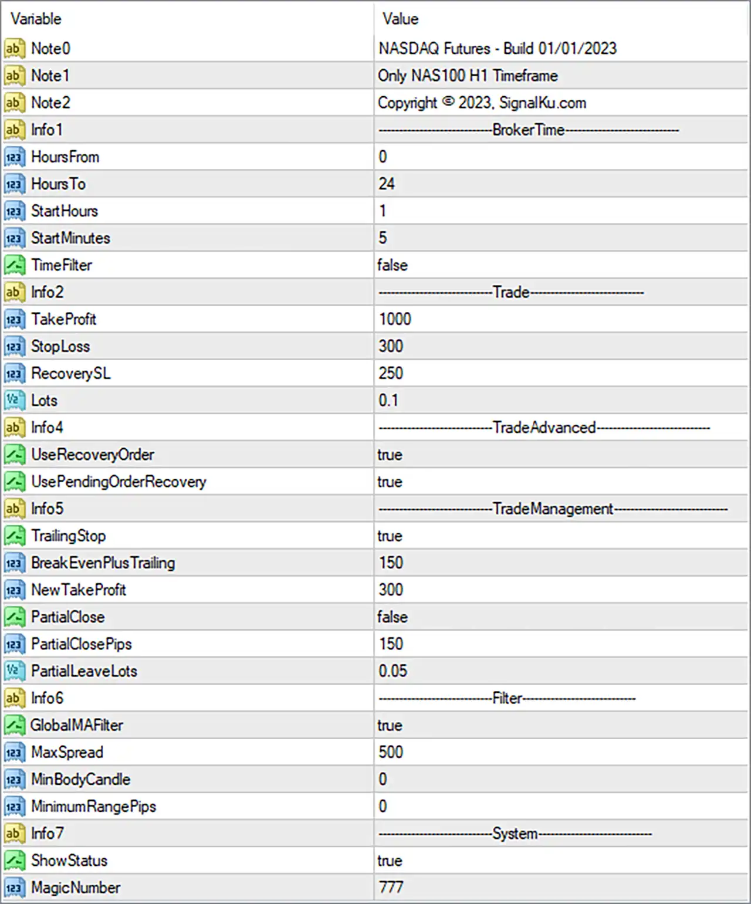Click the string icon beside Note0
The width and height of the screenshot is (751, 904).
point(14,49)
